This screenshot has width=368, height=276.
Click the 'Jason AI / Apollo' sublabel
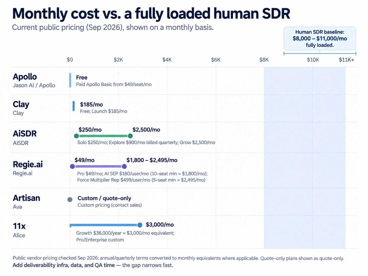pyautogui.click(x=34, y=85)
